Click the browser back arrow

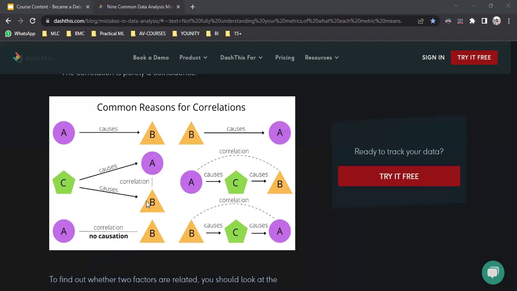pyautogui.click(x=8, y=21)
